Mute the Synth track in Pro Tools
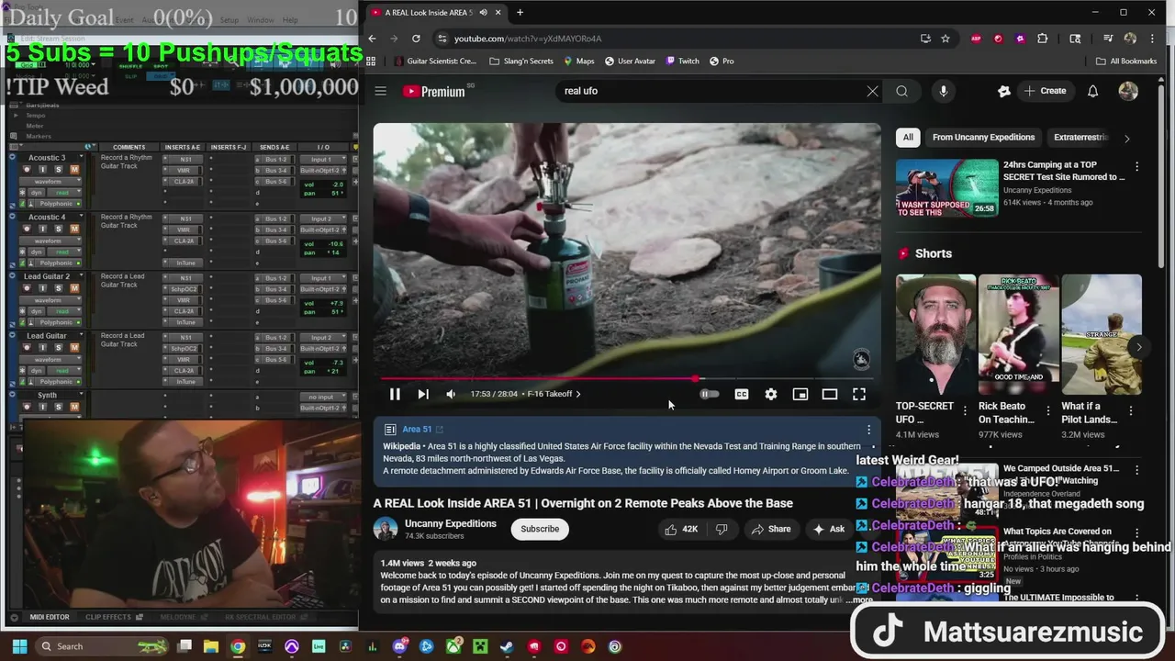 coord(74,406)
